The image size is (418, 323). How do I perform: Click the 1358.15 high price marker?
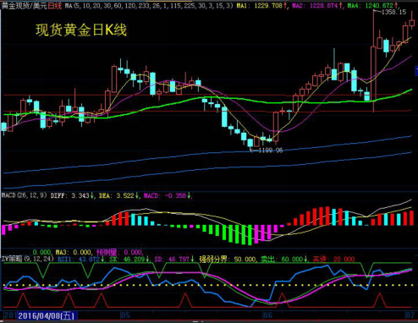pos(393,12)
